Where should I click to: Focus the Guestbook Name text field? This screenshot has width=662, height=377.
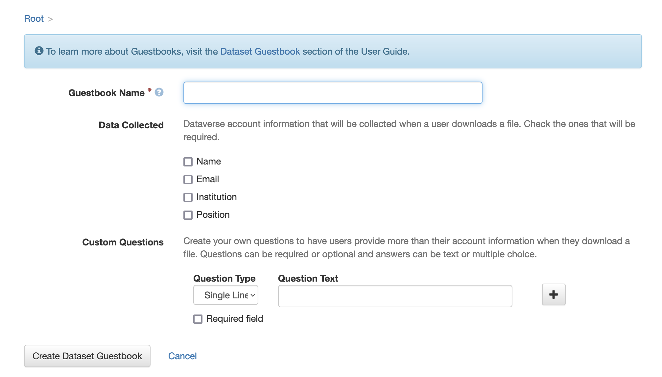point(333,93)
